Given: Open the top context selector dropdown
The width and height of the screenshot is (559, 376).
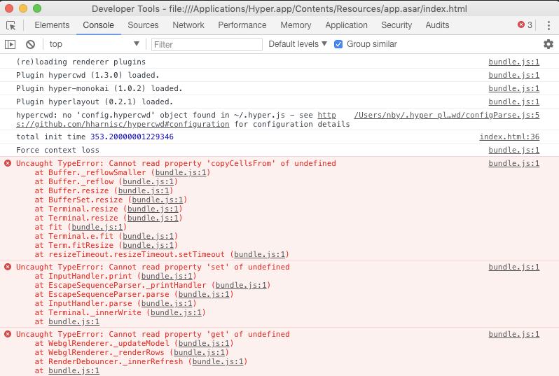Looking at the screenshot, I should pos(94,44).
